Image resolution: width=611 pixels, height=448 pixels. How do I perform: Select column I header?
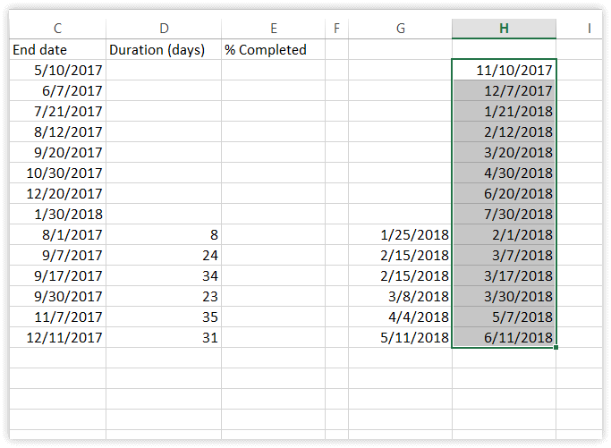(x=580, y=29)
